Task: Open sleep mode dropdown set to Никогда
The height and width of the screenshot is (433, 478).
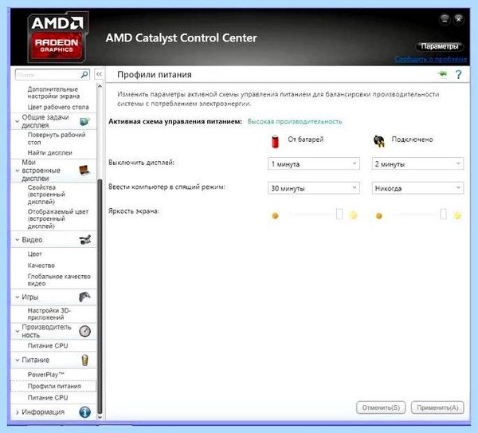Action: (x=417, y=188)
